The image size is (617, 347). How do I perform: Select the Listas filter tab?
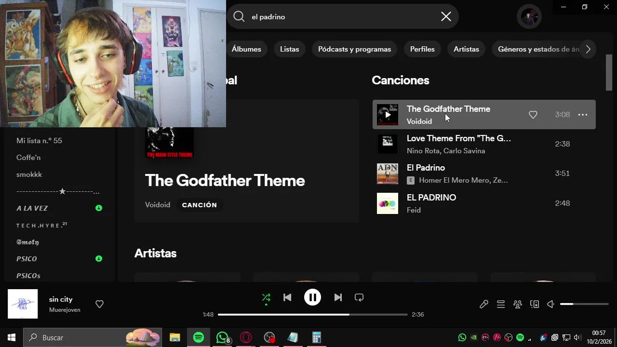click(x=289, y=49)
